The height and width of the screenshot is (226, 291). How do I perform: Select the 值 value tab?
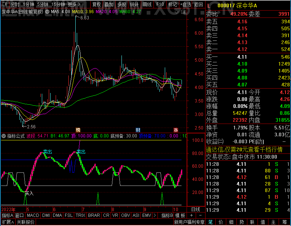click(263, 222)
